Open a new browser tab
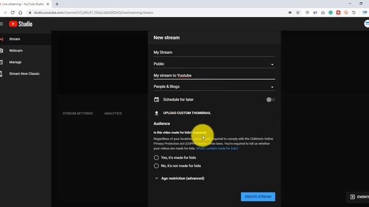Screen dimensions: 369x207 click(57, 4)
